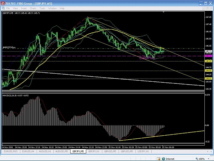Open the View menu
Image resolution: width=214 pixels, height=161 pixels.
[x=15, y=8]
